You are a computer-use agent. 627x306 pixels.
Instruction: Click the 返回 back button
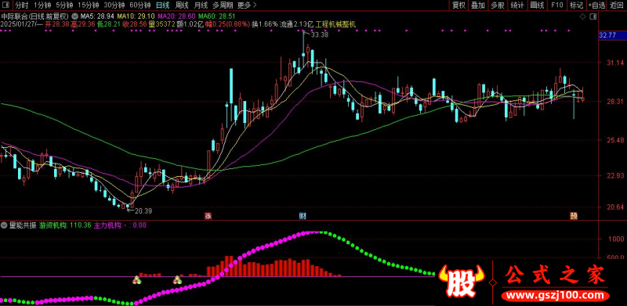click(x=617, y=5)
